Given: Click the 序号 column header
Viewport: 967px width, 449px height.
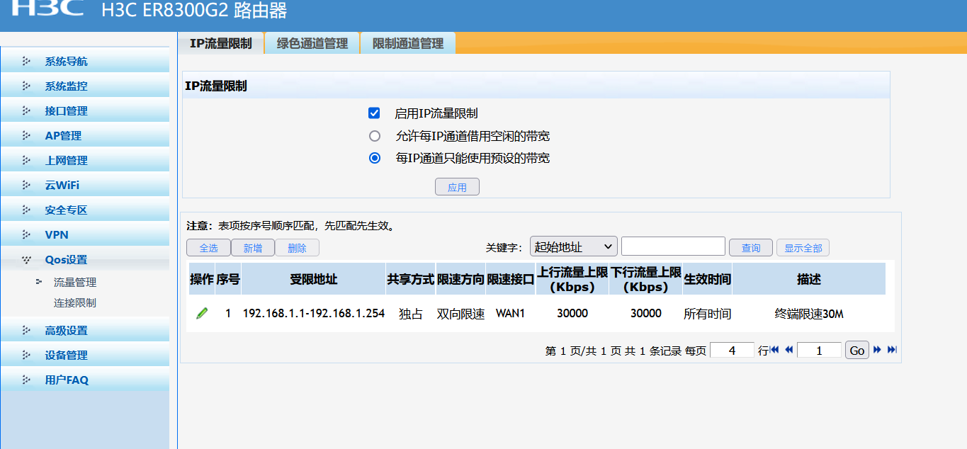Looking at the screenshot, I should click(x=227, y=279).
